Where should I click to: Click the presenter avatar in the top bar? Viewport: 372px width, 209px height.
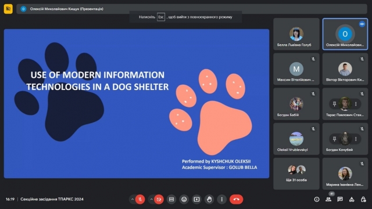pyautogui.click(x=23, y=9)
